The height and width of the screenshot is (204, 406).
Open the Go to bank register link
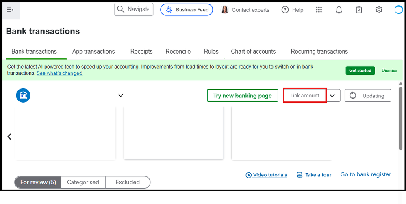coord(365,174)
